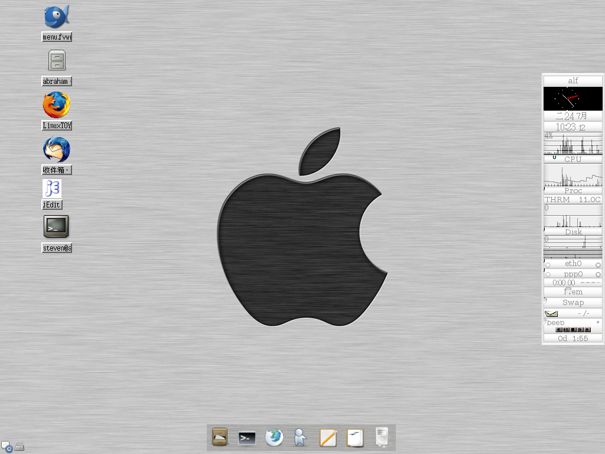Open the terminal monitor desktop icon
The width and height of the screenshot is (605, 454).
(56, 226)
